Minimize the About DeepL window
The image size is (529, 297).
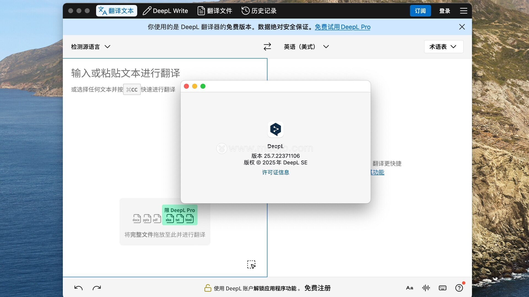195,86
